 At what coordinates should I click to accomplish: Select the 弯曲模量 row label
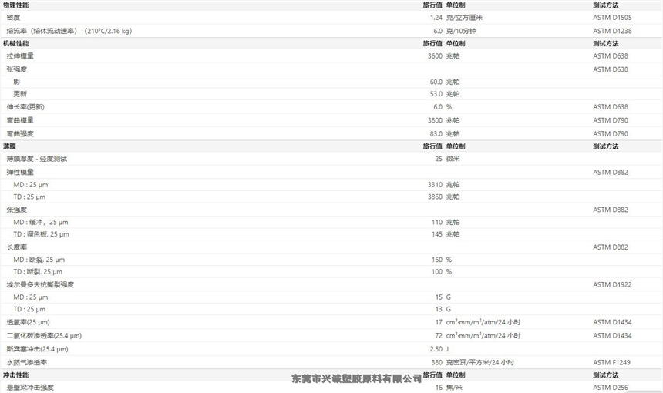pyautogui.click(x=20, y=120)
